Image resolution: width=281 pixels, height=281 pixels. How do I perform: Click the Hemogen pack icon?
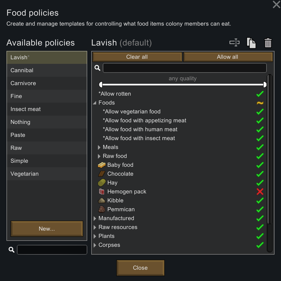101,192
